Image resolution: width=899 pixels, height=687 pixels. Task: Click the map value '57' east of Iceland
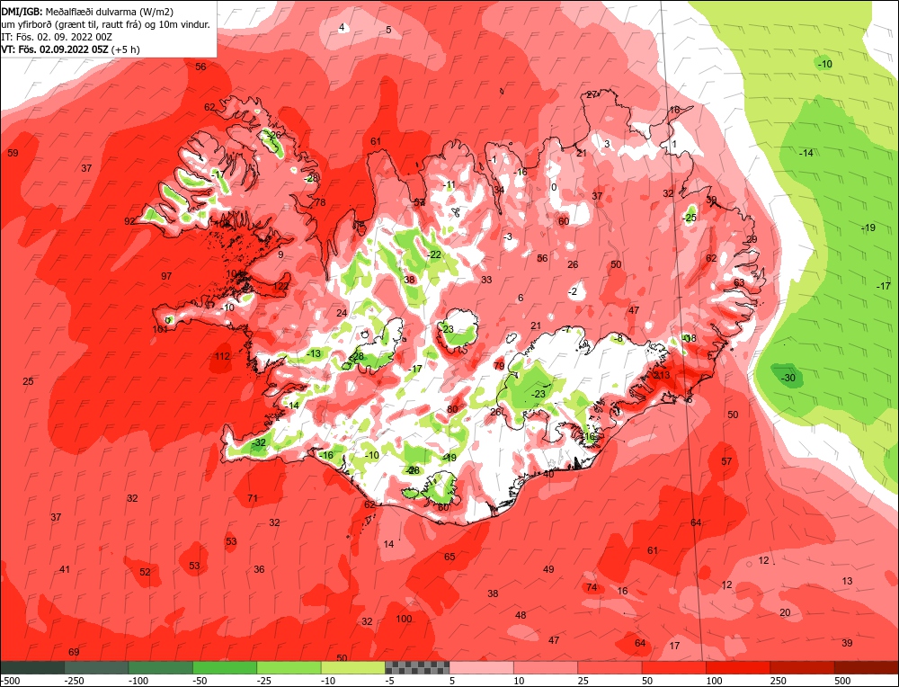tap(726, 461)
